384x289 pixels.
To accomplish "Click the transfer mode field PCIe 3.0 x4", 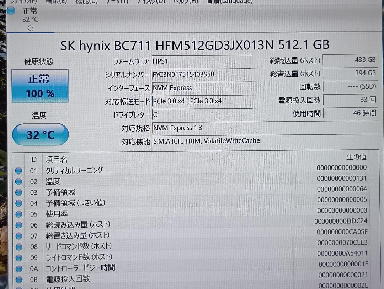I will coord(202,101).
